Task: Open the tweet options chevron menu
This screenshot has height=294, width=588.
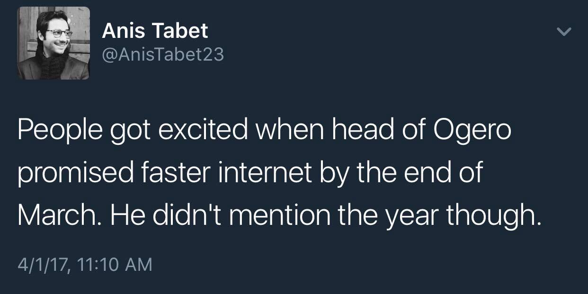Action: [563, 32]
